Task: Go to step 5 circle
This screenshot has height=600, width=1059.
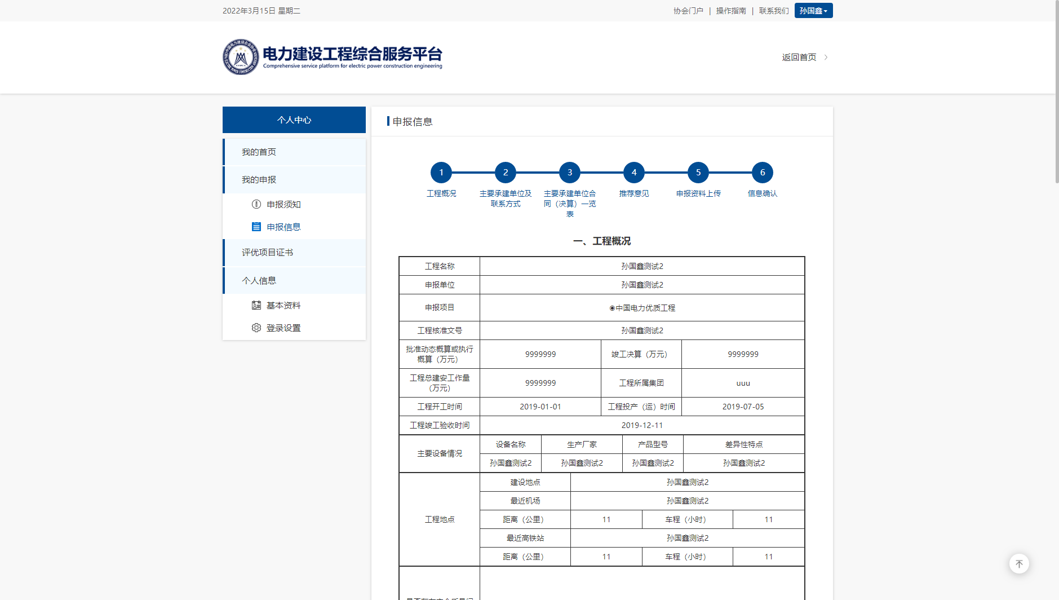Action: [698, 173]
